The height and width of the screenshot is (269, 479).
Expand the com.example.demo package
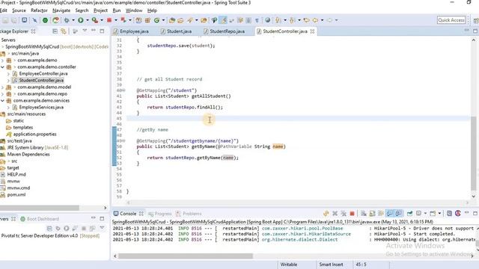pos(3,61)
